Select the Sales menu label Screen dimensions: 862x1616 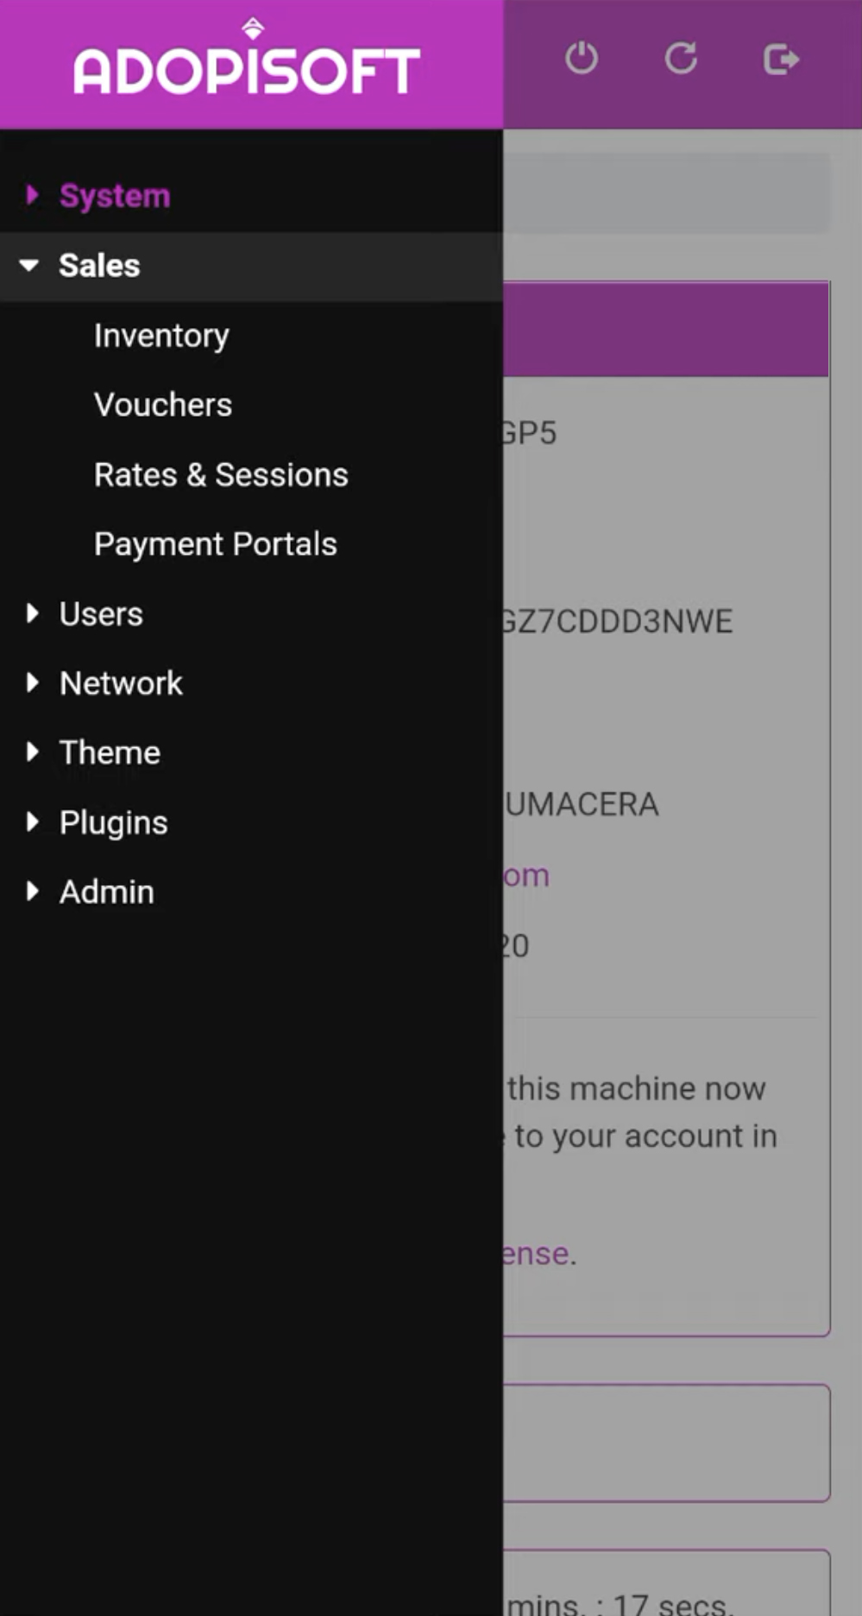click(99, 265)
